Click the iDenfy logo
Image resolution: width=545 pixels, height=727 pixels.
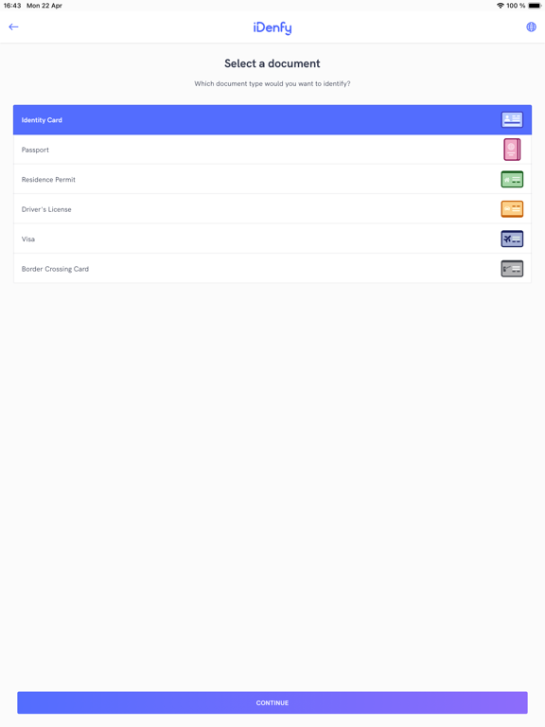(x=272, y=27)
